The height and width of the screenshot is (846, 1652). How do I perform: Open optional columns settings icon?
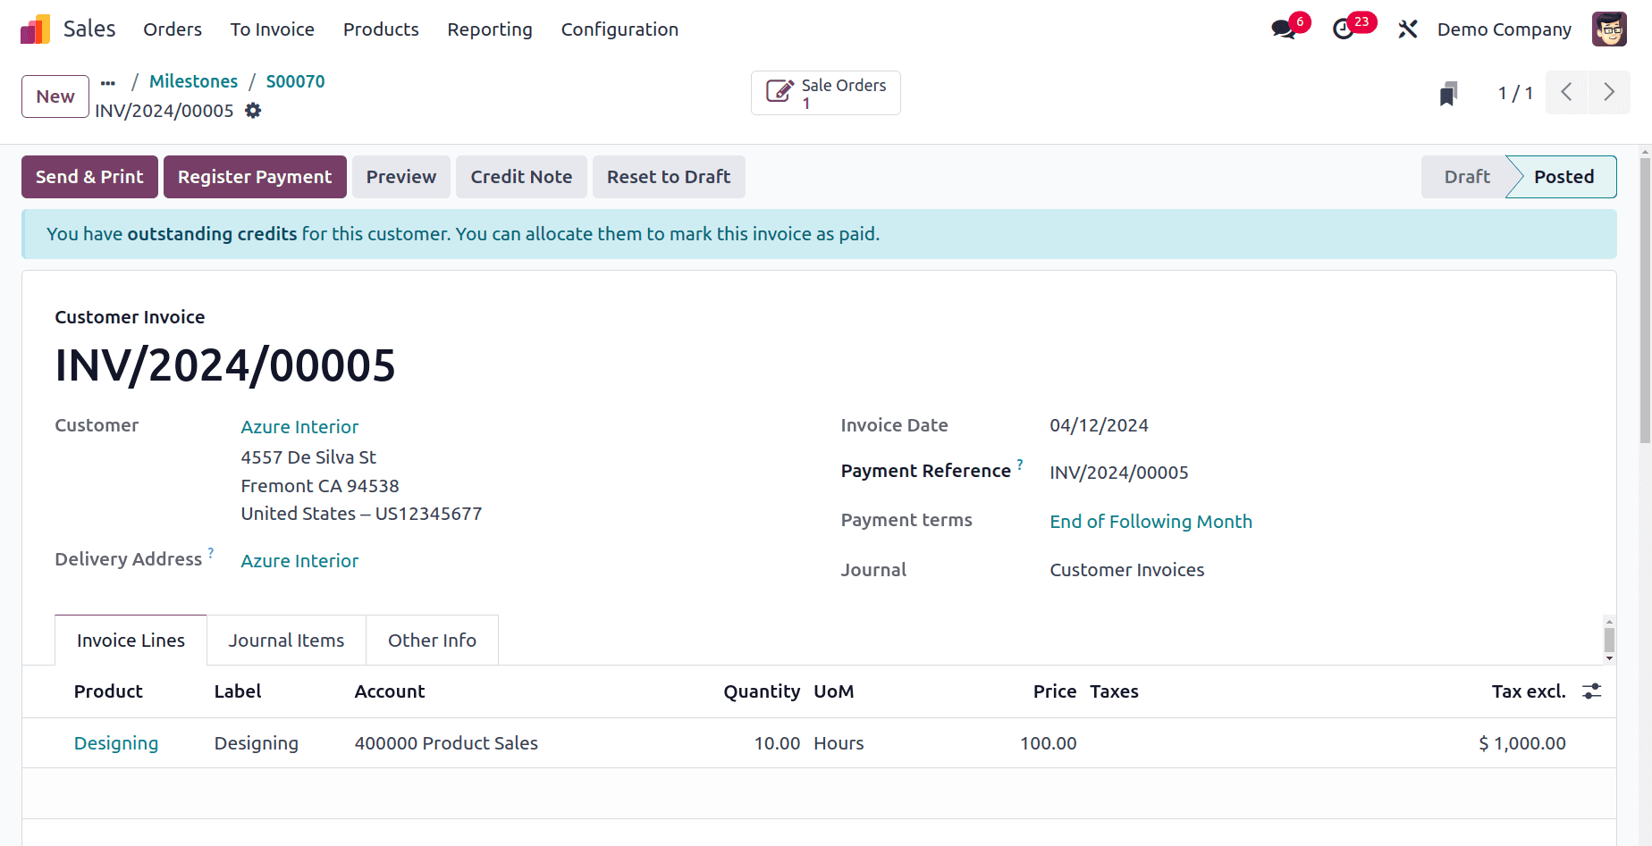click(x=1591, y=691)
